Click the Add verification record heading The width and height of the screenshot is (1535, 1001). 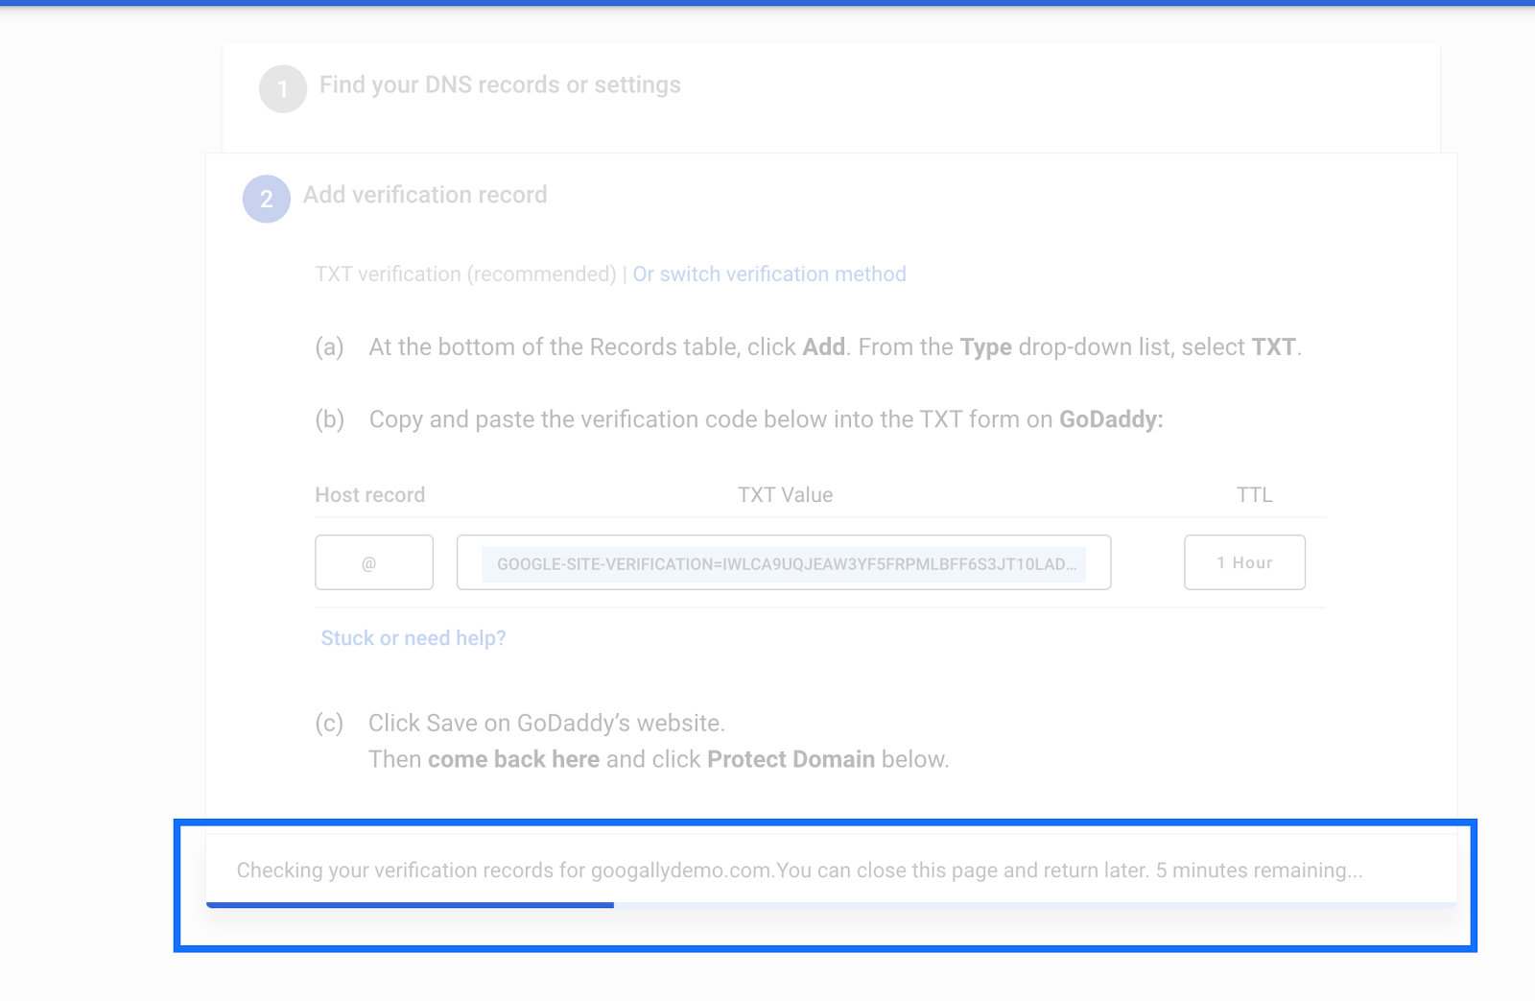coord(425,195)
